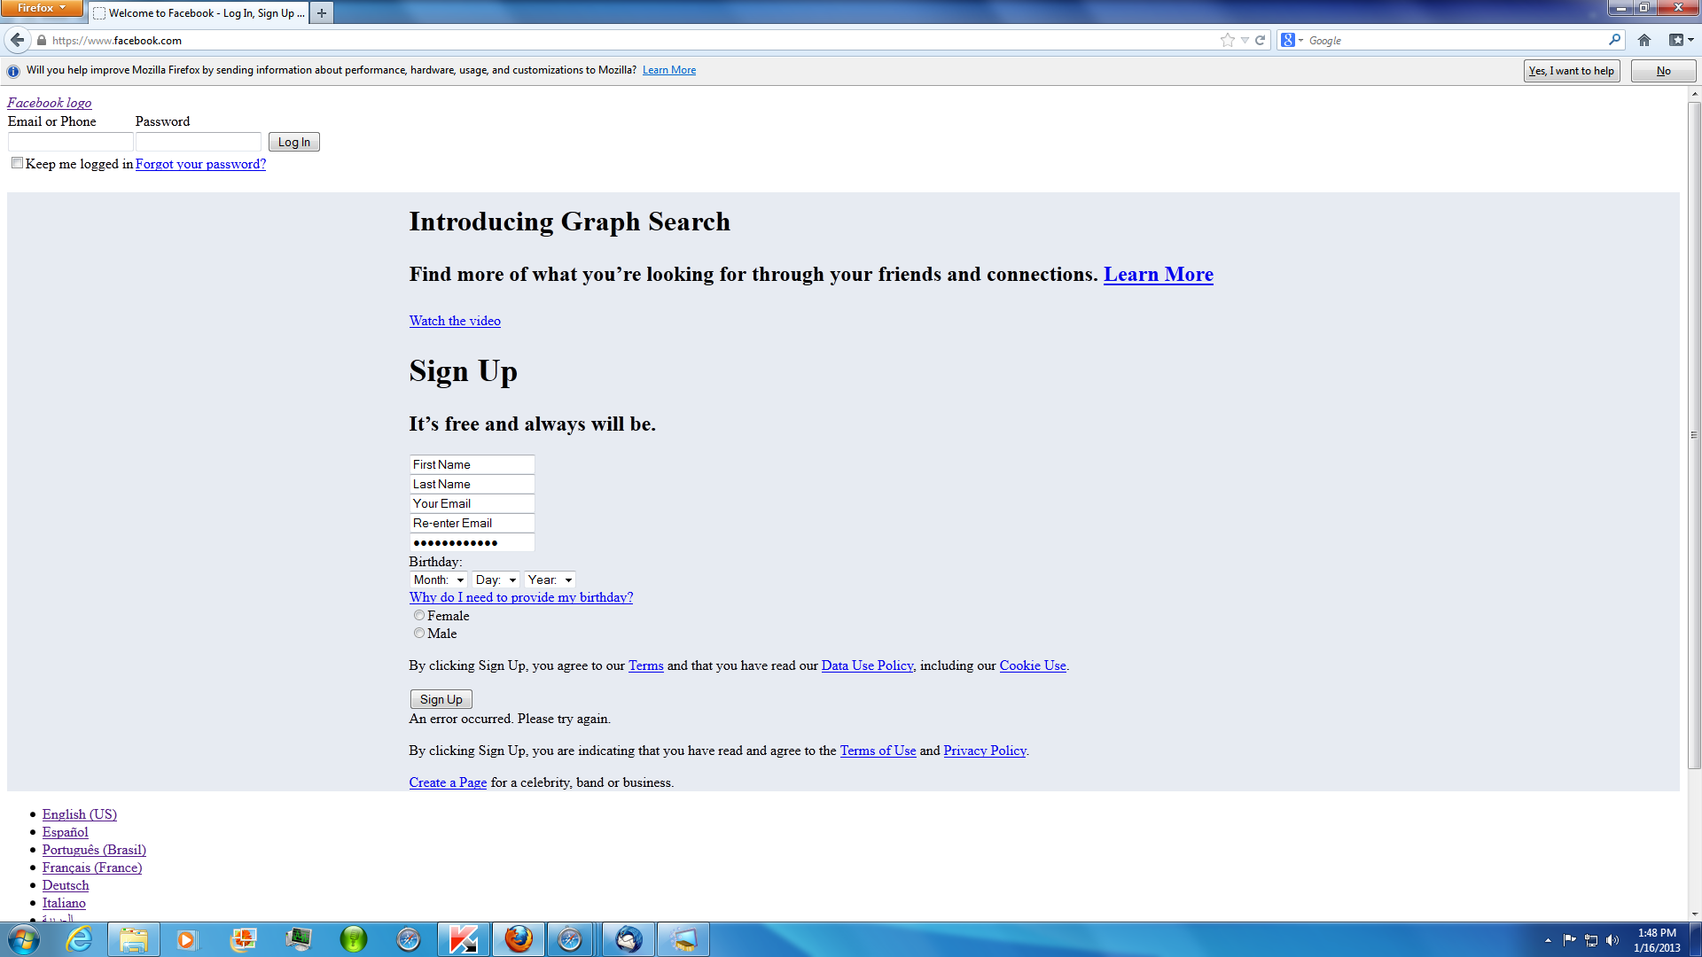Viewport: 1702px width, 957px height.
Task: Open the Cookie Use link
Action: 1033,665
